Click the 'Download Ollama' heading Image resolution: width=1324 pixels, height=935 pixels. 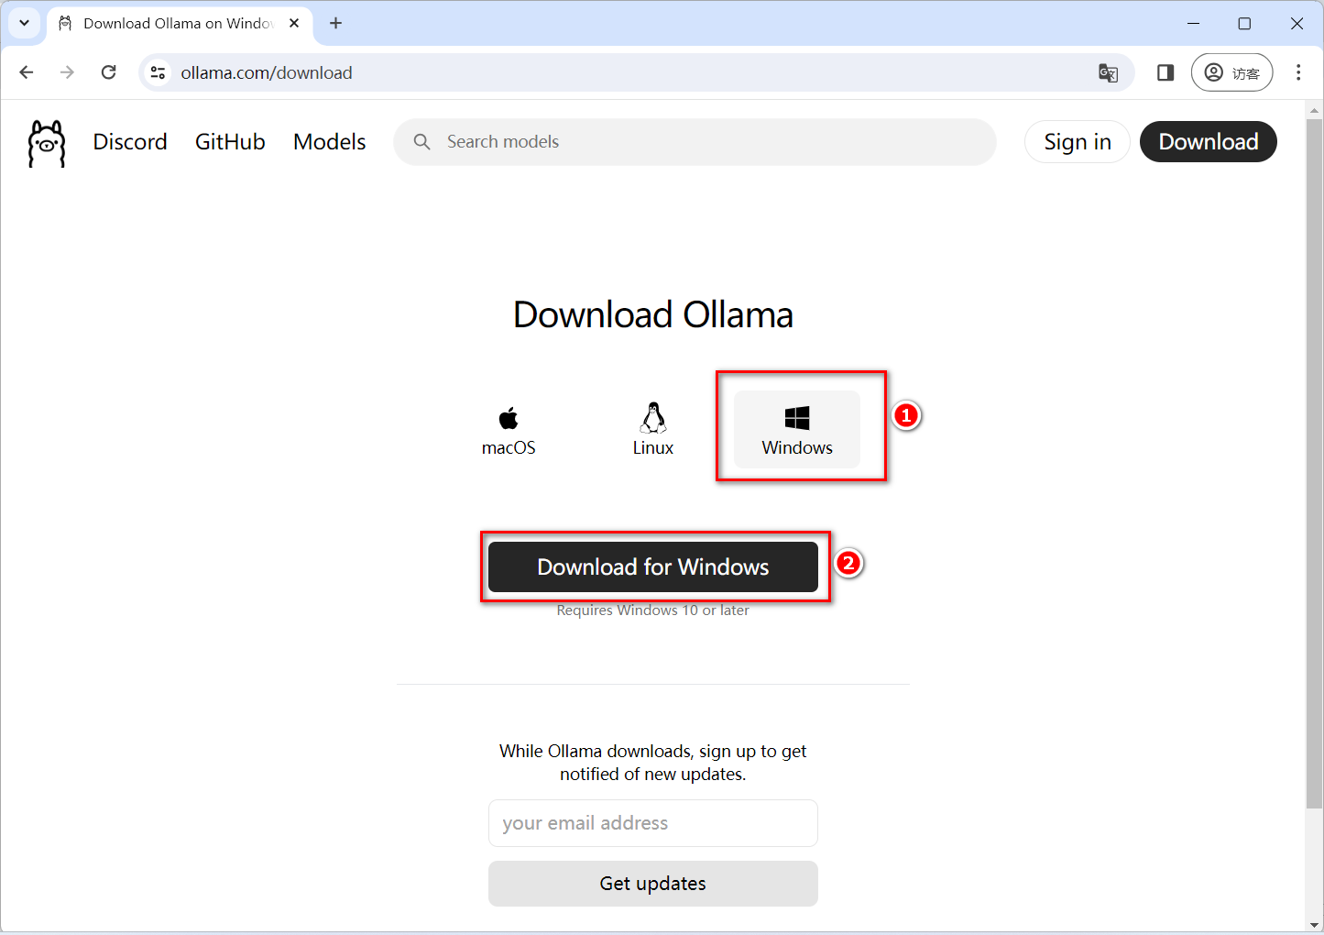click(x=653, y=314)
